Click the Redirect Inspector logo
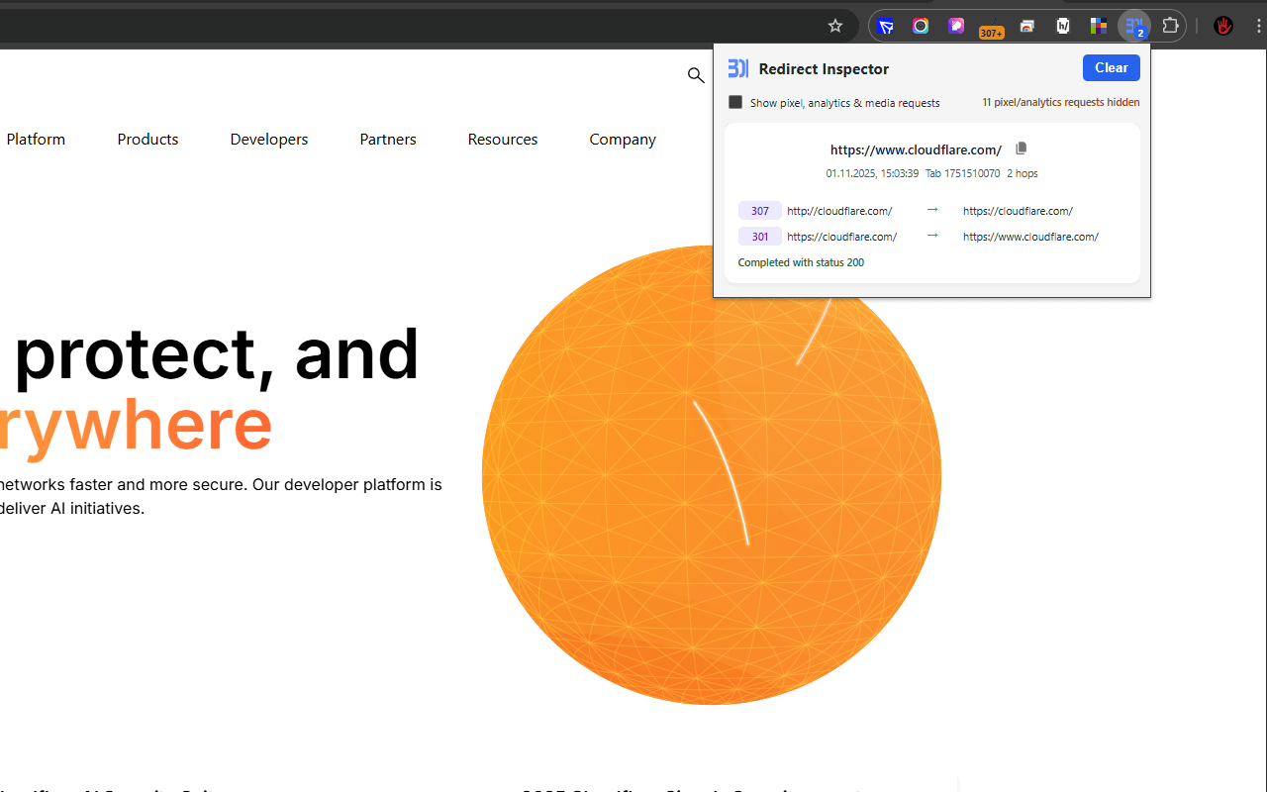The width and height of the screenshot is (1267, 792). [738, 68]
